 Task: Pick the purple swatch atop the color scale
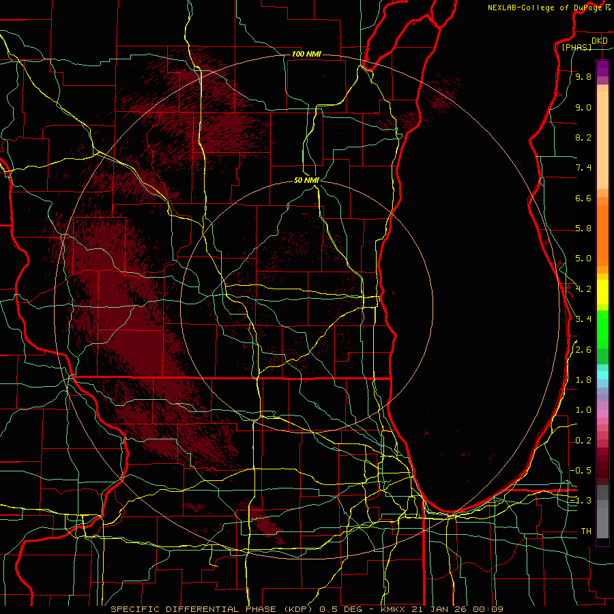[x=602, y=68]
